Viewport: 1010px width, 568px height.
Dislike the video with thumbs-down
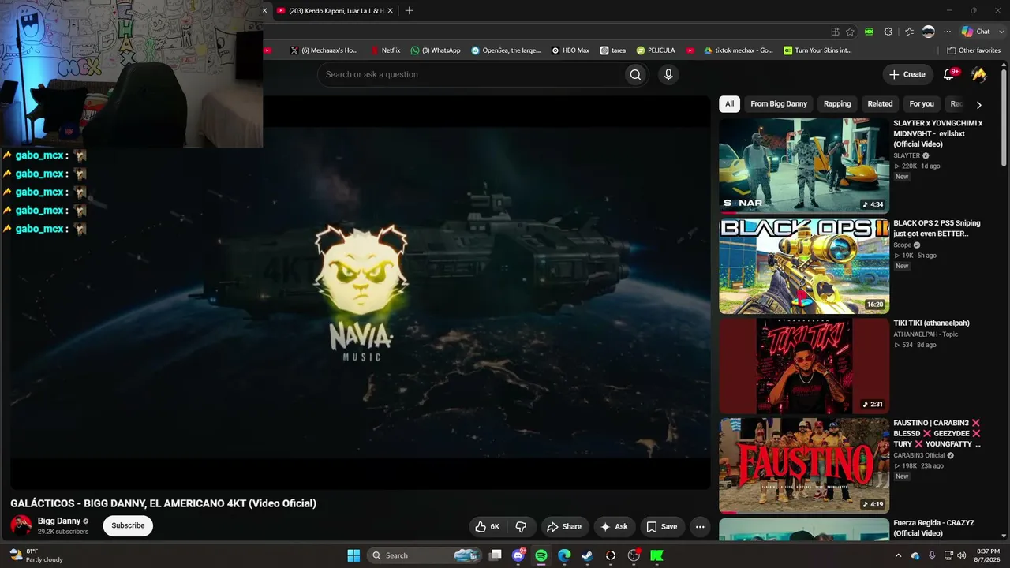[x=521, y=526]
